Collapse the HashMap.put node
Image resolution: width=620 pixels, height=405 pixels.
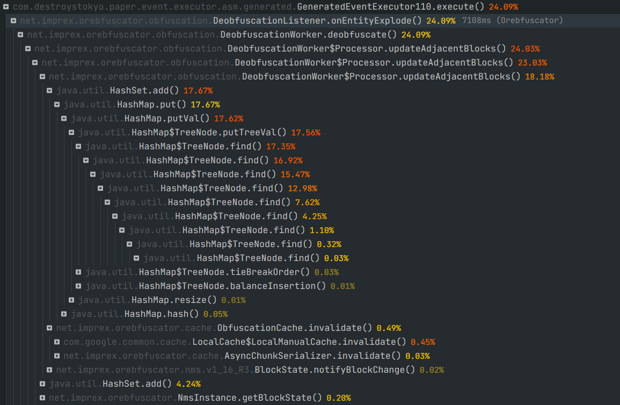(x=57, y=104)
